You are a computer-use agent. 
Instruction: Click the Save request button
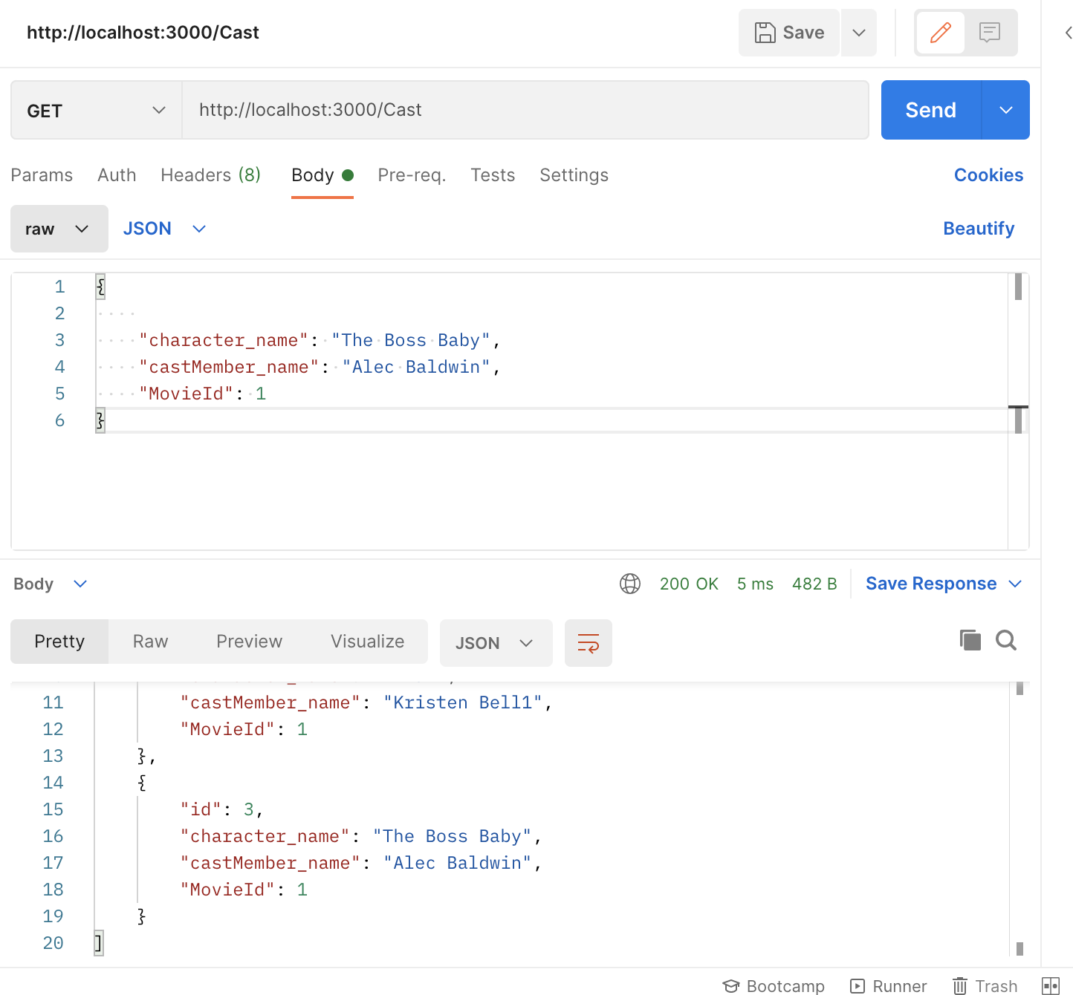pos(789,33)
